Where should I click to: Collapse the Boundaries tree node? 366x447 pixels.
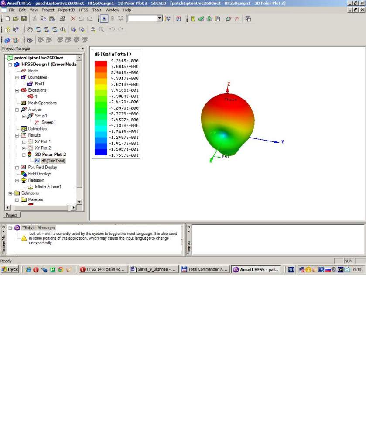(x=17, y=77)
